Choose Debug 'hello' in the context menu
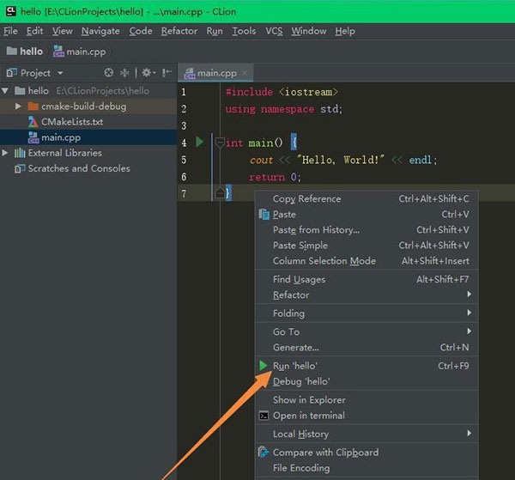The width and height of the screenshot is (515, 480). pos(300,381)
